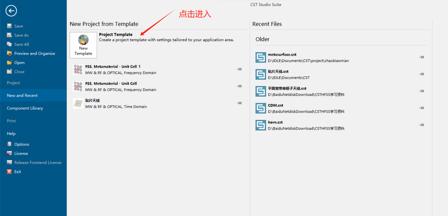Pin 平面宽带单极子天线.cst recent file
The image size is (448, 216).
tap(421, 91)
